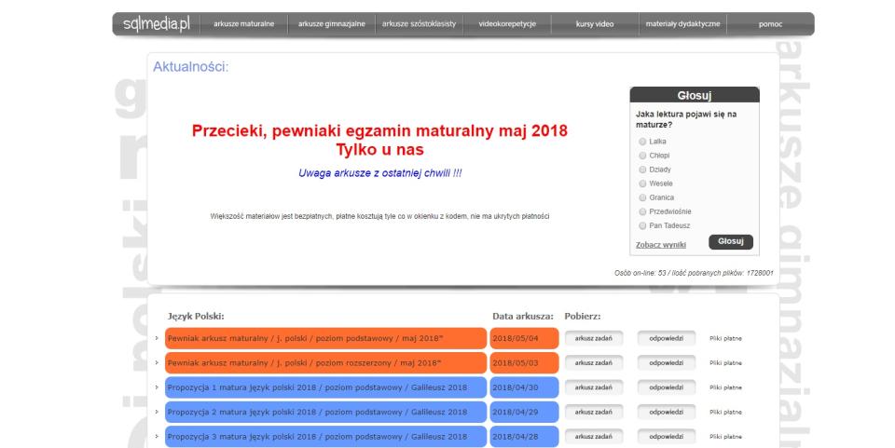Viewport: 895px width, 448px height.
Task: Open the arkusze gimnazjalne menu
Action: (332, 23)
